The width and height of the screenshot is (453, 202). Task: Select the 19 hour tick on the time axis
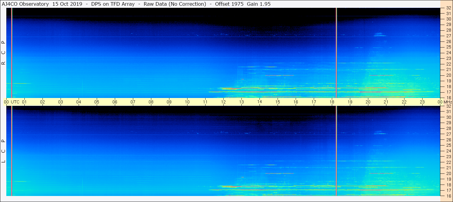tap(350, 102)
